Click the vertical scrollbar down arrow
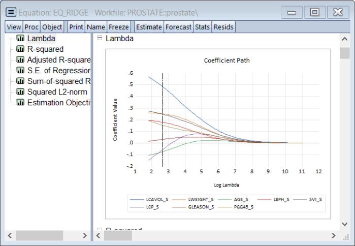355x246 pixels. tap(345, 224)
